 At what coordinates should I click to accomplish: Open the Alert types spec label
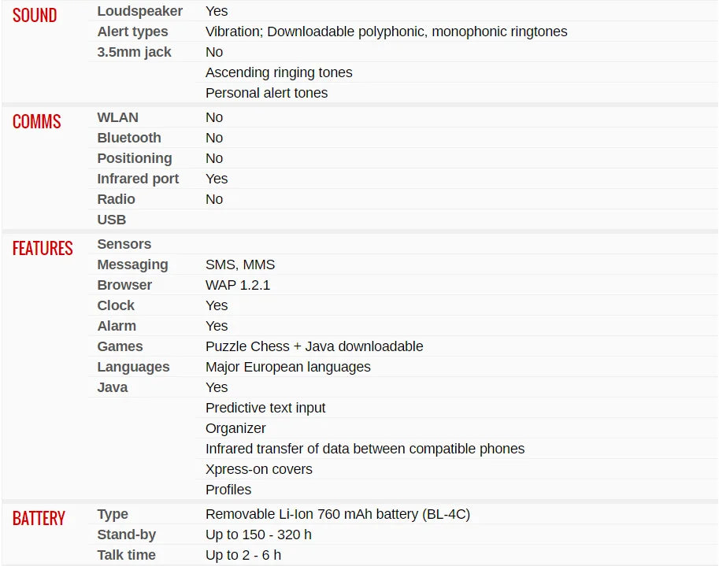click(132, 31)
